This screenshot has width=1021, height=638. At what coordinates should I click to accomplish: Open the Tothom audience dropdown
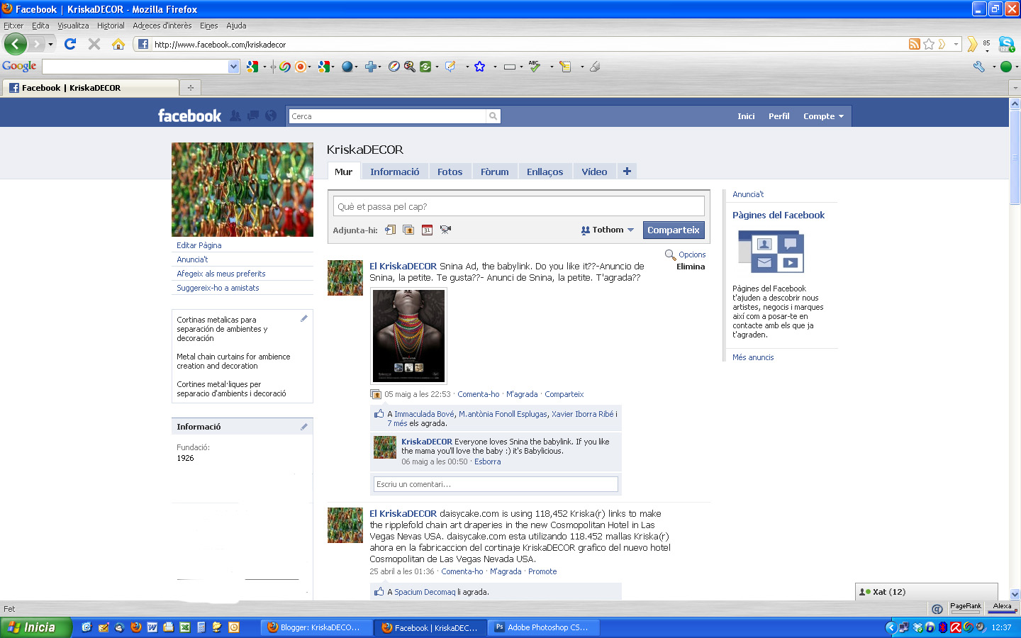point(607,230)
